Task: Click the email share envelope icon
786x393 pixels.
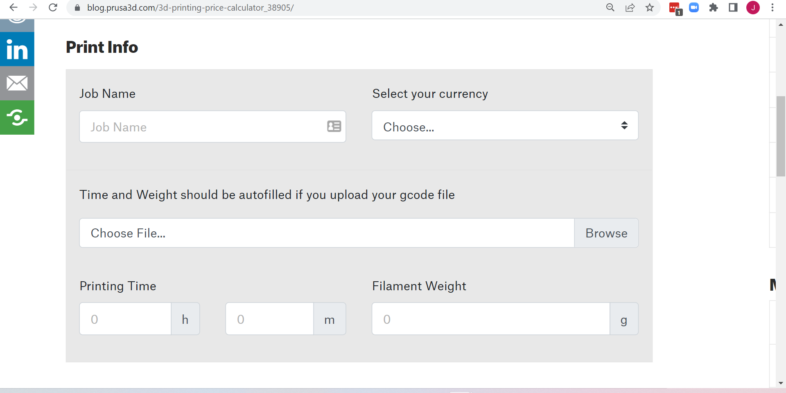Action: (17, 84)
